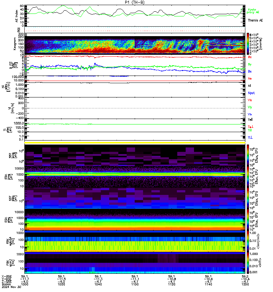This screenshot has height=292, width=273.
Task: Click the AE index axis label
Action: click(16, 16)
